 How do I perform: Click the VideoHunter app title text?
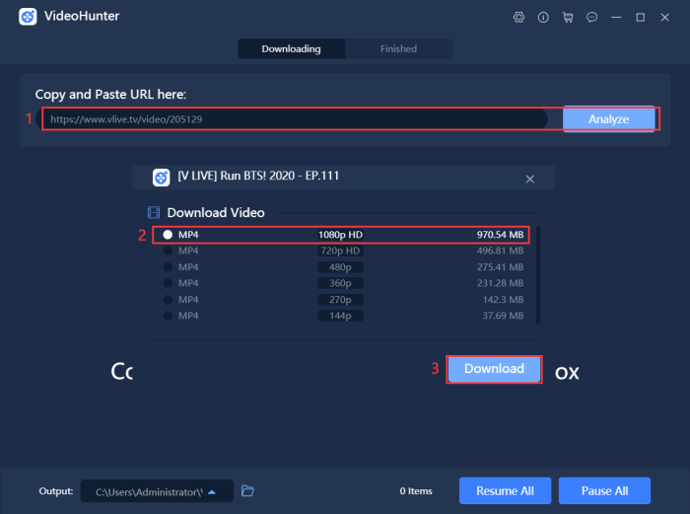click(x=82, y=17)
